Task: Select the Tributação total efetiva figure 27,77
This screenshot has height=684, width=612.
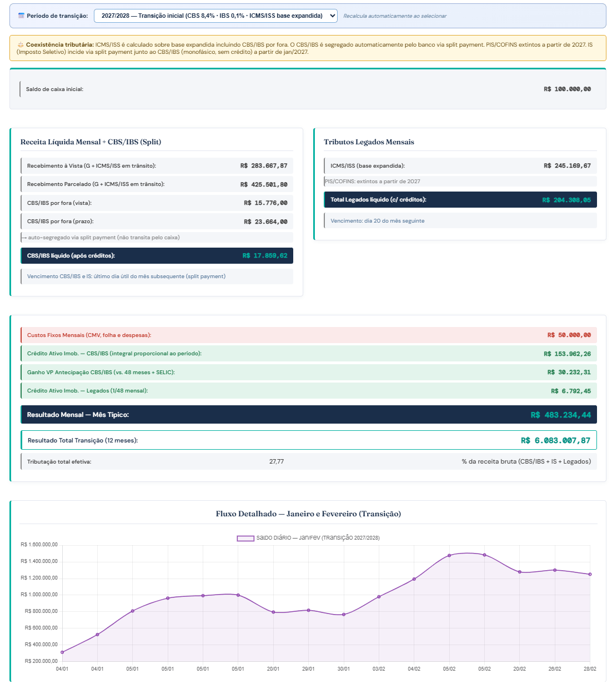Action: 277,461
